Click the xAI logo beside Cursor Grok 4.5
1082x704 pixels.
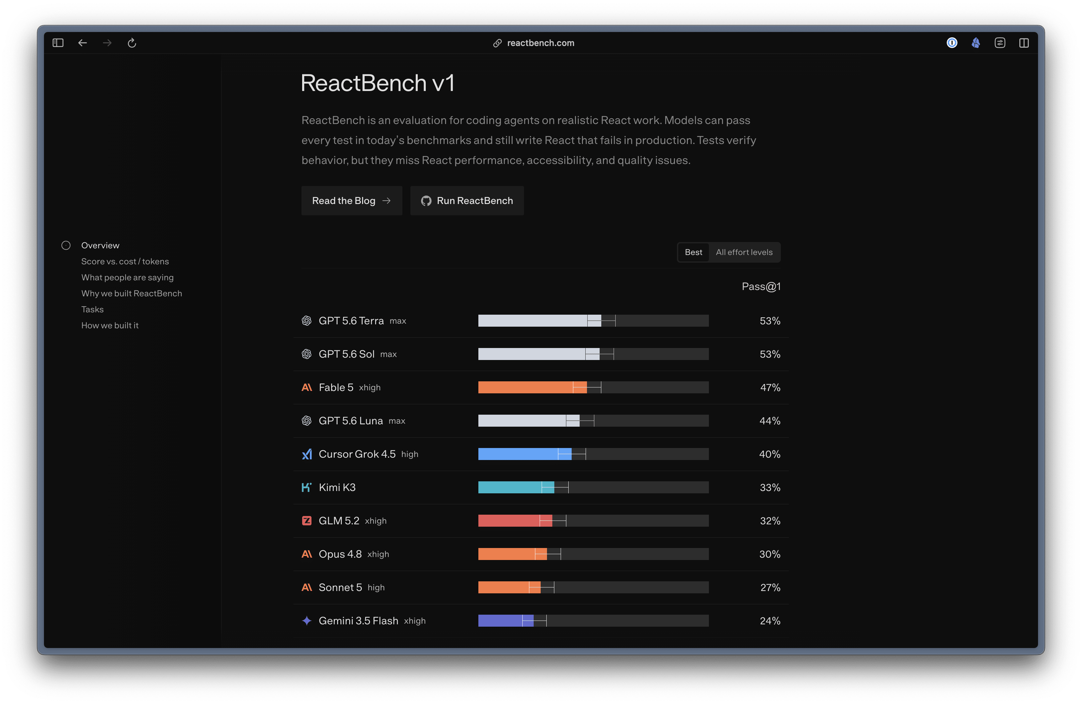307,454
